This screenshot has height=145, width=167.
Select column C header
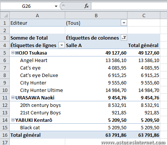[x=144, y=16]
